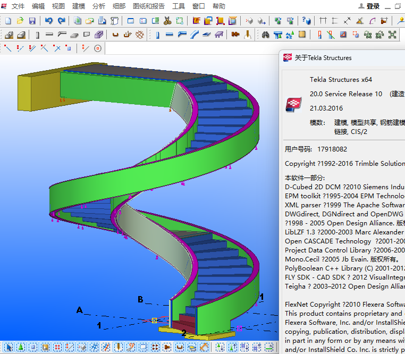Open the 图纸和报告 menu
Screen dimensions: 405x354
148,6
